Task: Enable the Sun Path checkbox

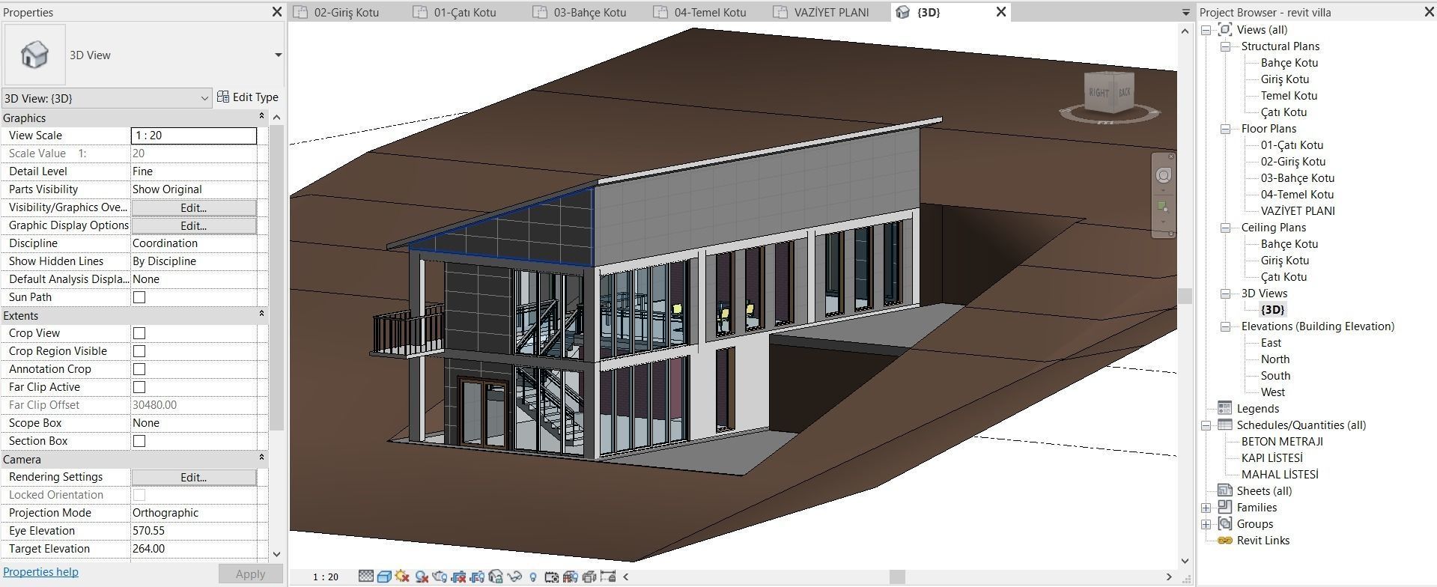Action: [139, 297]
